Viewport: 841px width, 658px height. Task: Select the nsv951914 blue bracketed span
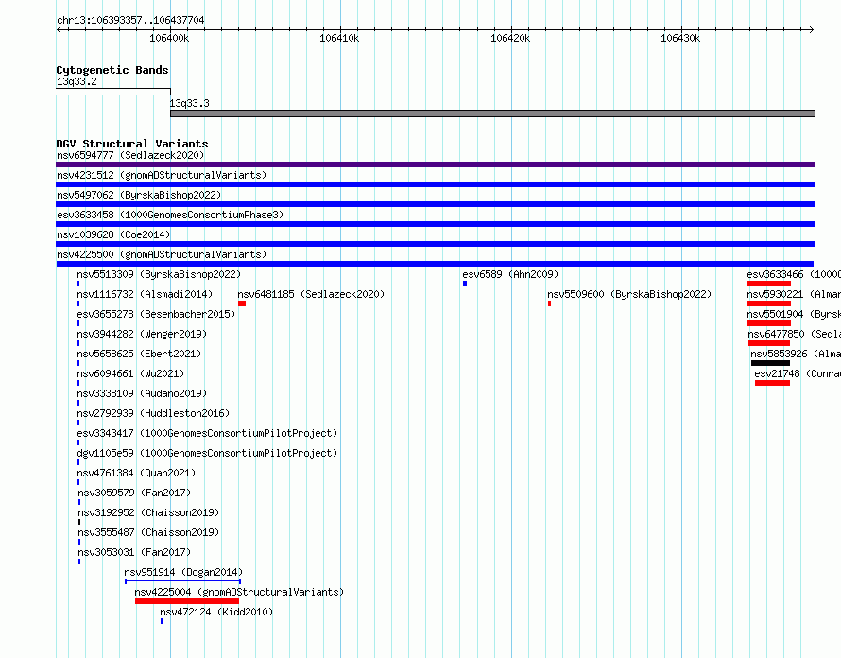click(183, 581)
